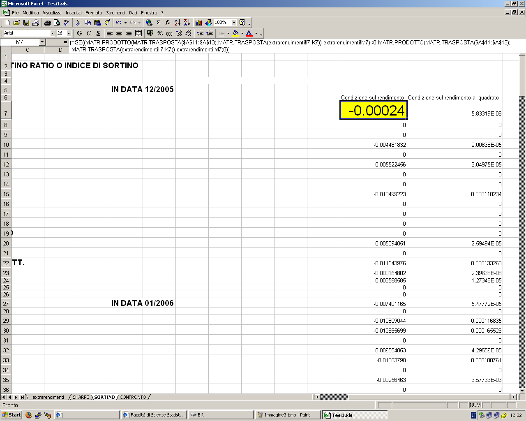Switch to Facoltà di Scienze Statist... taskbar button
The height and width of the screenshot is (421, 526).
tap(154, 415)
